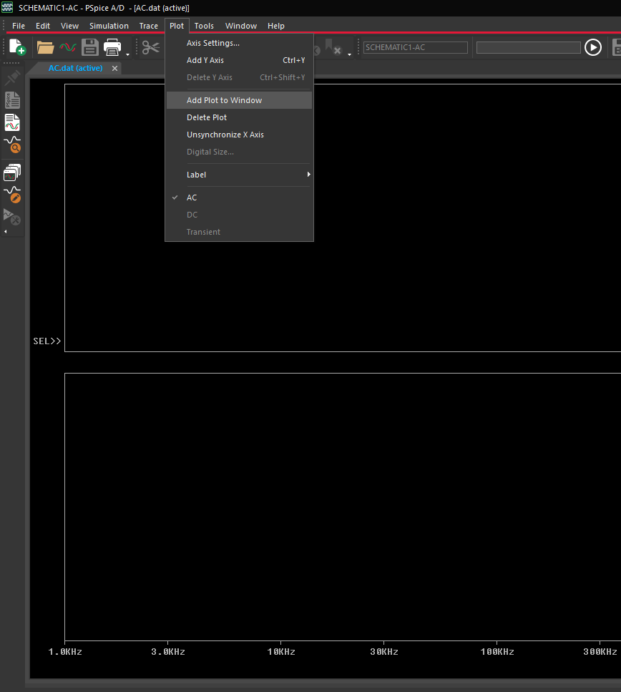The height and width of the screenshot is (692, 621).
Task: Expand the Label submenu
Action: [x=239, y=175]
